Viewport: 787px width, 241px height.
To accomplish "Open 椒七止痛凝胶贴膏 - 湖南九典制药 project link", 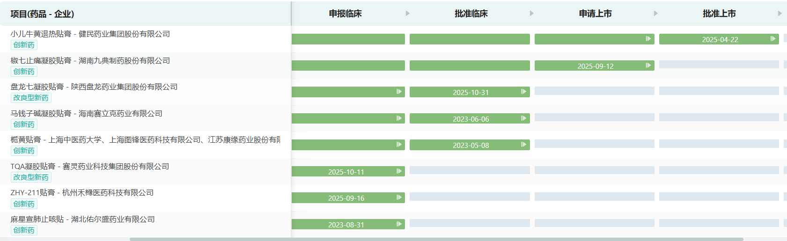I will tap(90, 60).
